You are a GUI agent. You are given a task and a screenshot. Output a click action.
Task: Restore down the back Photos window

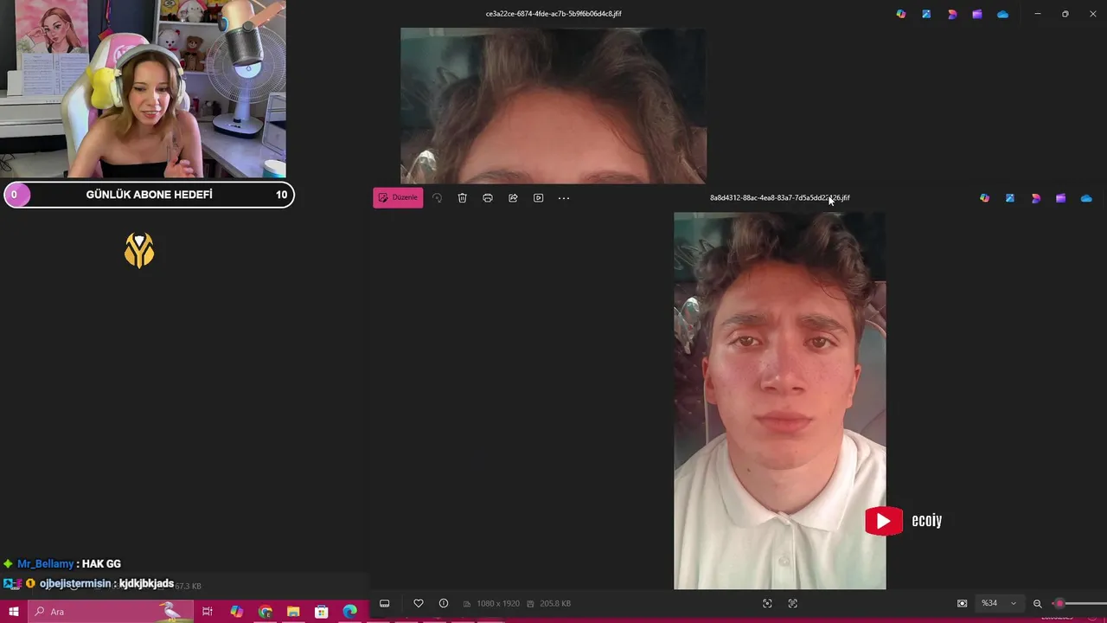tap(1065, 14)
